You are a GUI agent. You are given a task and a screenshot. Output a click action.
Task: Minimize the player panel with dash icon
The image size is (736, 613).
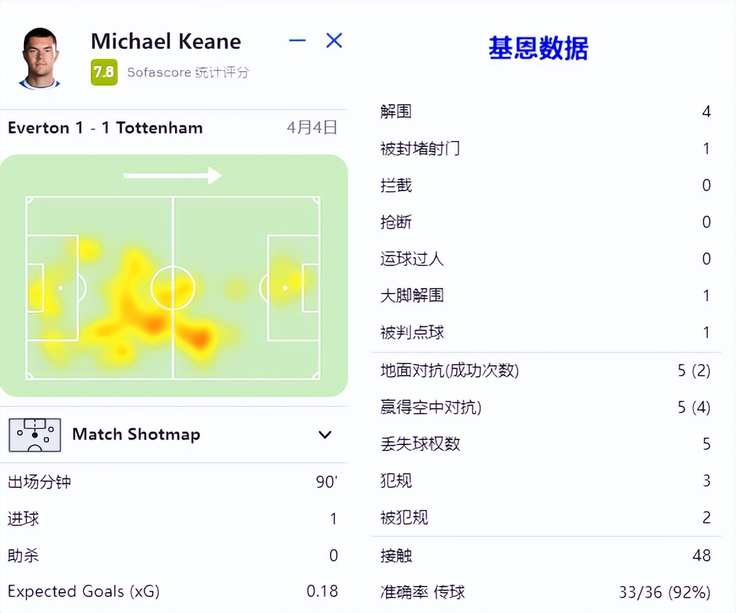point(297,40)
